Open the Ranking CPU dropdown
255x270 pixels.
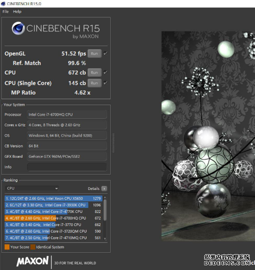pyautogui.click(x=32, y=189)
